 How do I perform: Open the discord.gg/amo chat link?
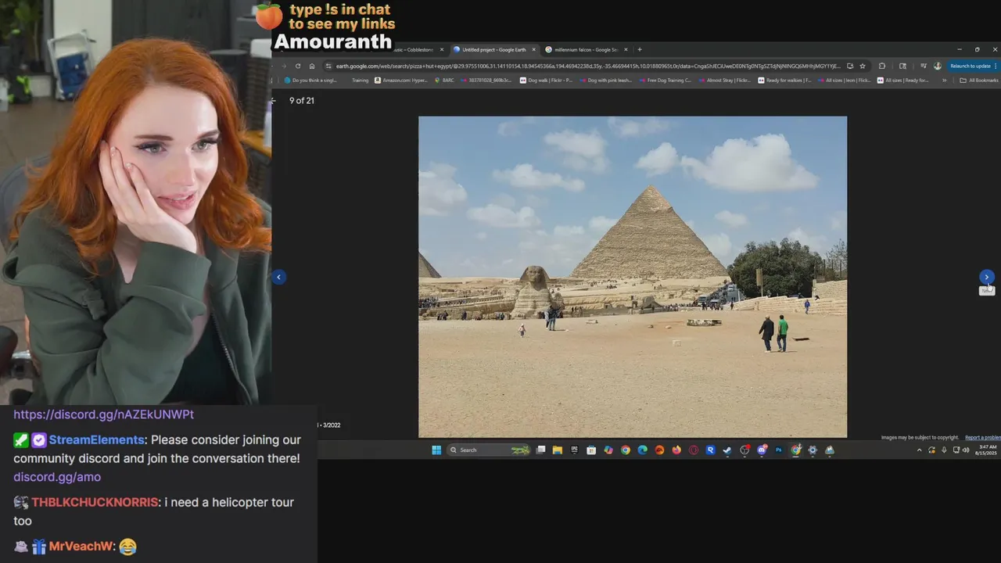click(57, 476)
